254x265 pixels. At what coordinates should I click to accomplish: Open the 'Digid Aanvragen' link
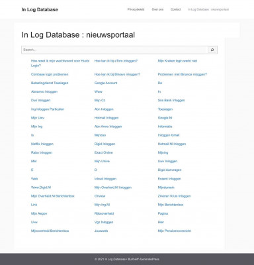pyautogui.click(x=169, y=170)
